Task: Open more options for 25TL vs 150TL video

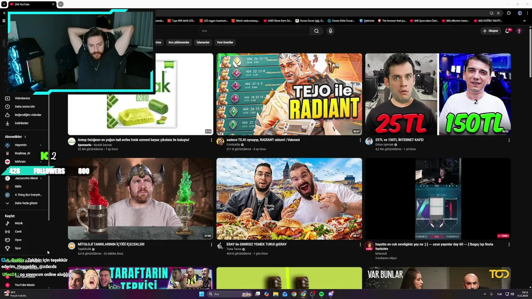Action: 509,140
